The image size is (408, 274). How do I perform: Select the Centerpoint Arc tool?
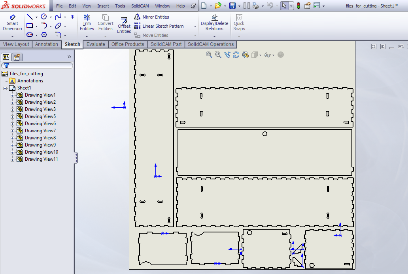44,26
